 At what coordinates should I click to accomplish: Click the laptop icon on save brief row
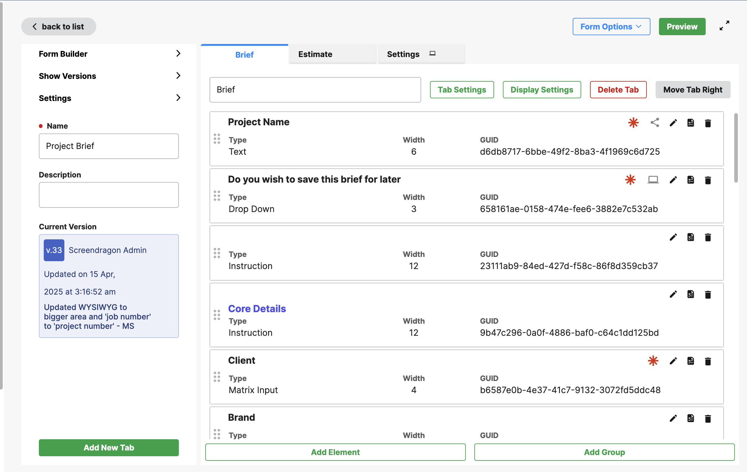coord(653,180)
